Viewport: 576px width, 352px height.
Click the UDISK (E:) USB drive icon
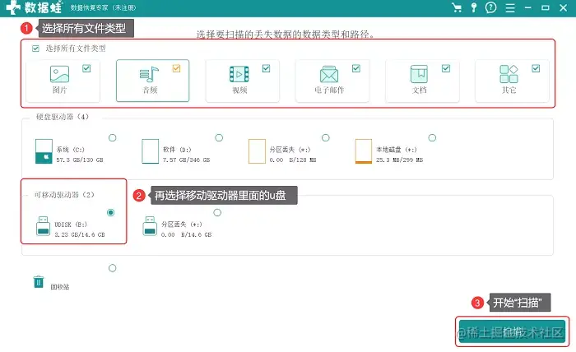tap(44, 226)
